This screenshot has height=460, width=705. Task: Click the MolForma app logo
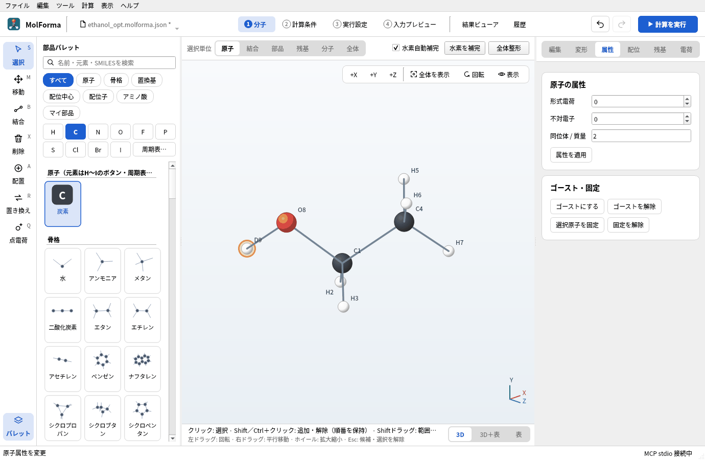click(14, 24)
